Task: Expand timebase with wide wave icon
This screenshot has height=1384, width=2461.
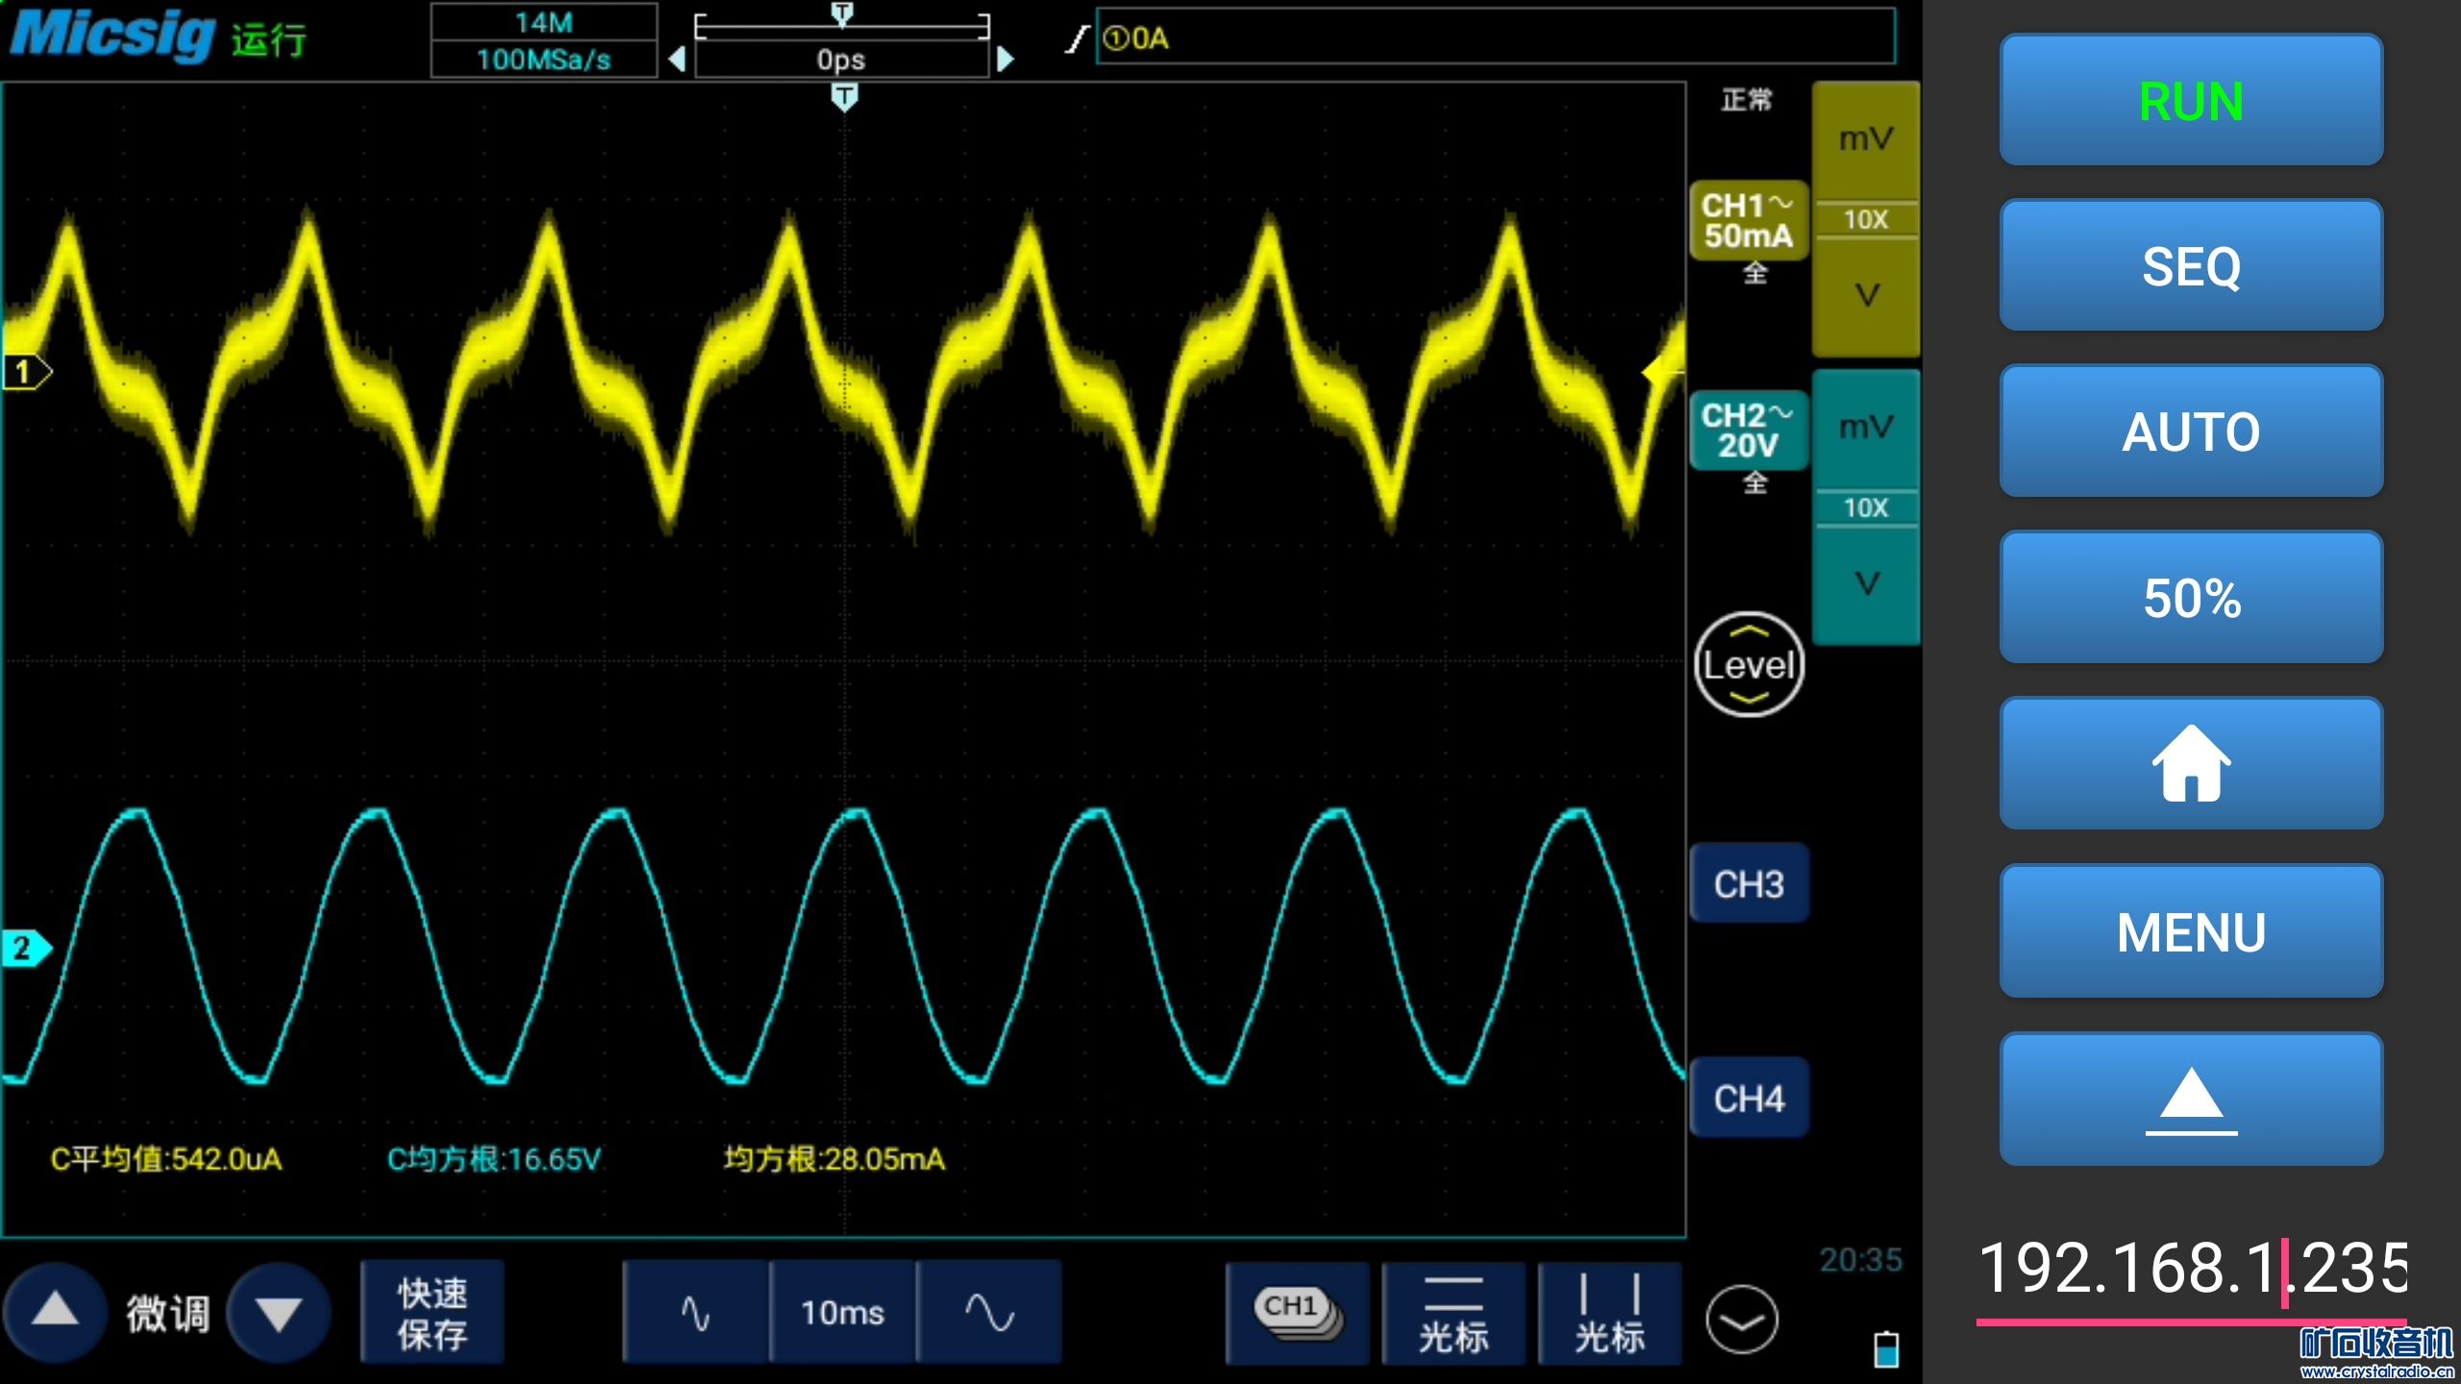Action: pos(989,1313)
